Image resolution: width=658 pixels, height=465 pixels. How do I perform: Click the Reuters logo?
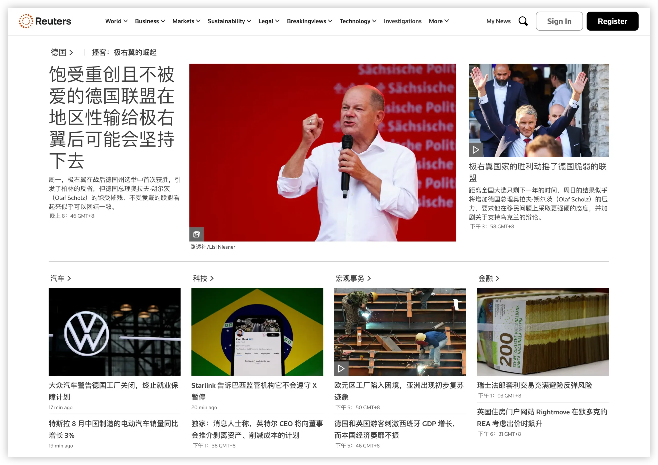pyautogui.click(x=45, y=21)
